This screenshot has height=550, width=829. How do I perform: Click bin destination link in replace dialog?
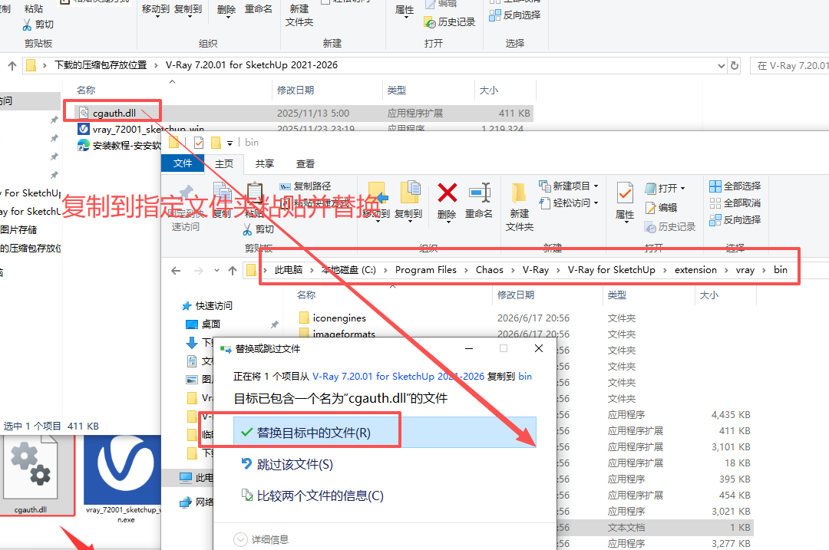tap(525, 376)
